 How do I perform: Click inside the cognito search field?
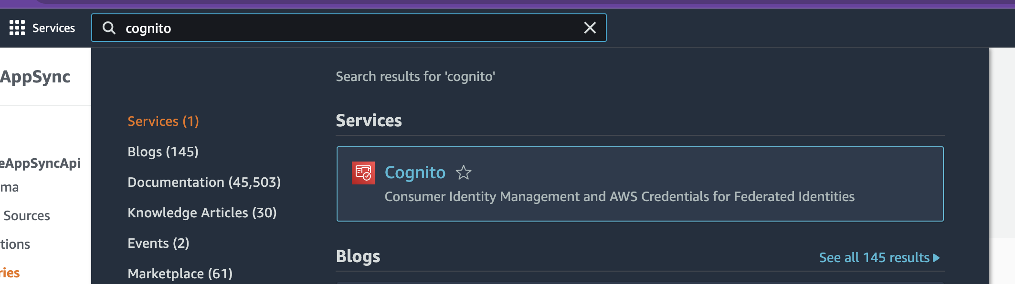coord(349,28)
